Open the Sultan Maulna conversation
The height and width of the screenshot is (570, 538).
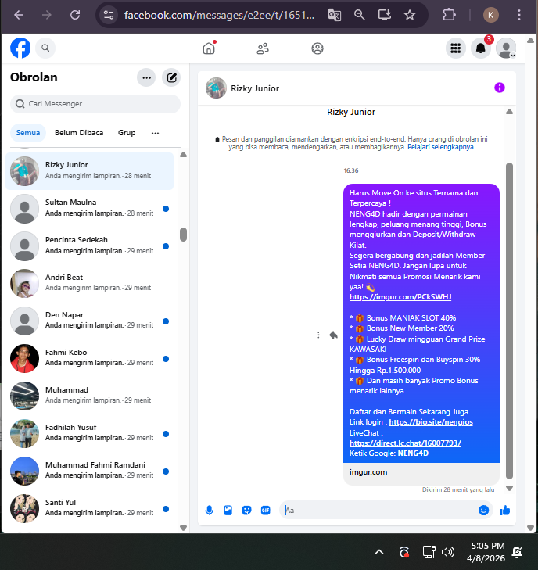90,208
